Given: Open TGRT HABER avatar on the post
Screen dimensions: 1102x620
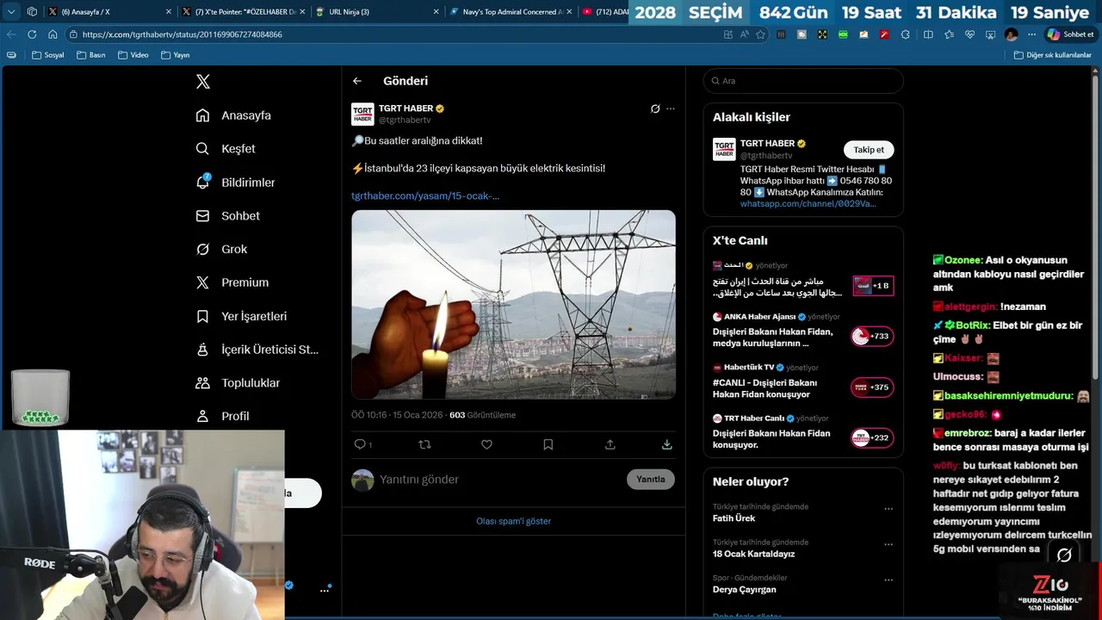Looking at the screenshot, I should [x=362, y=114].
